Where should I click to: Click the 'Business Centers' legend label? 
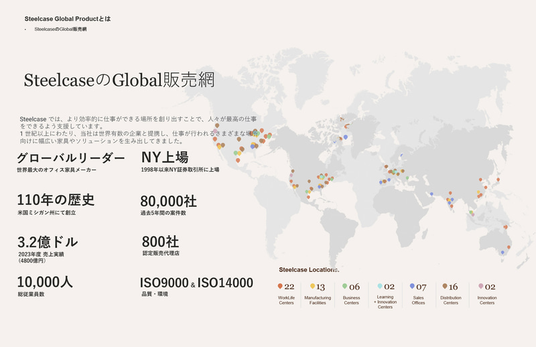click(351, 300)
